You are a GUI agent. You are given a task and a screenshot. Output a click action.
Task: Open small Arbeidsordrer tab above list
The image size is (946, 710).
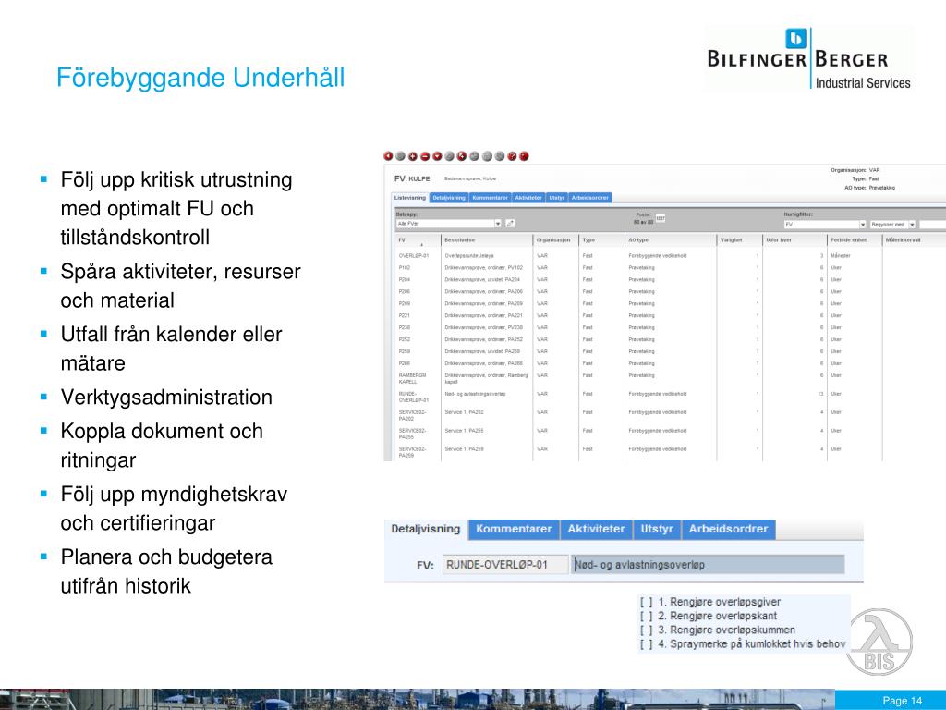589,198
